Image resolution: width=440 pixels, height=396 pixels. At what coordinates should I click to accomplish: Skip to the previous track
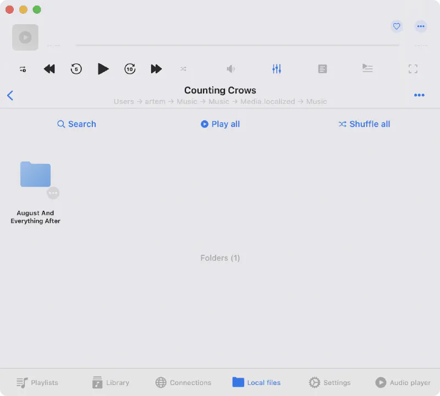pos(50,69)
